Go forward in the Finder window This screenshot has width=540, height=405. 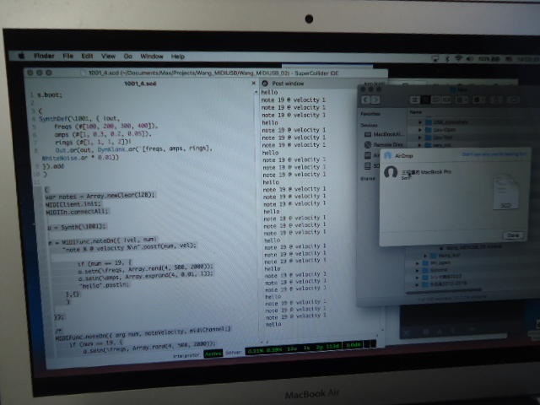[x=375, y=100]
